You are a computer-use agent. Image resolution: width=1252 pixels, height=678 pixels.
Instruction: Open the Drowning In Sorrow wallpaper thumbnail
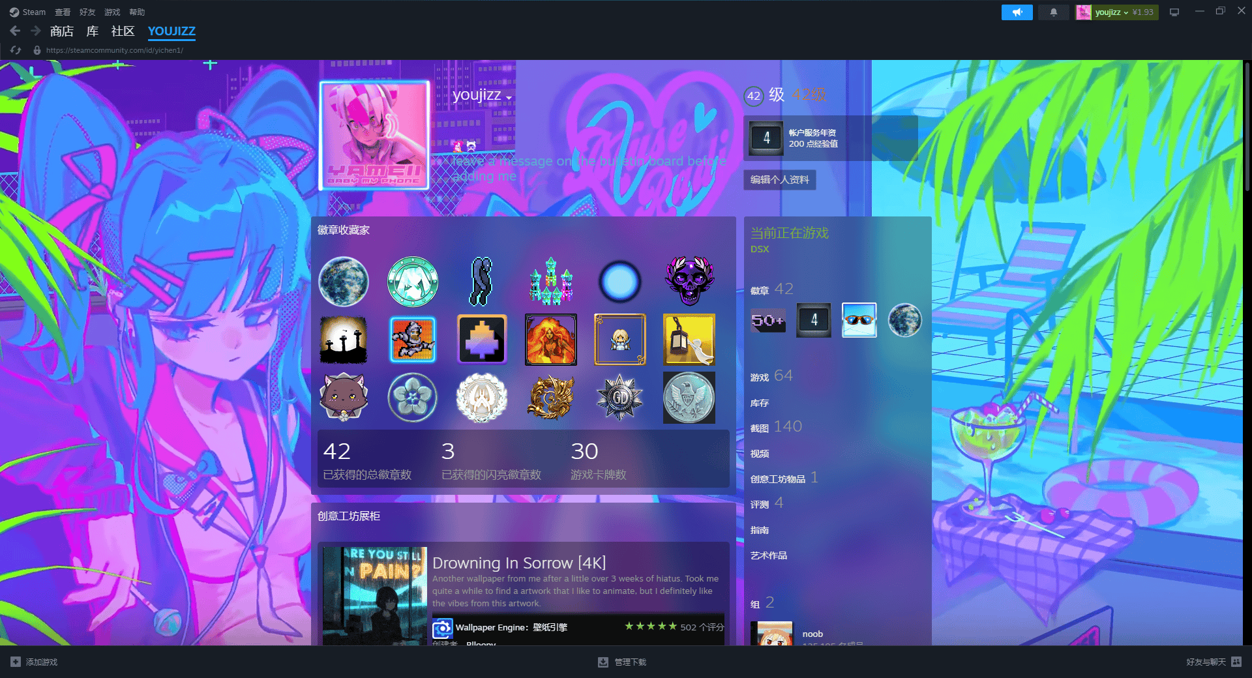[375, 596]
